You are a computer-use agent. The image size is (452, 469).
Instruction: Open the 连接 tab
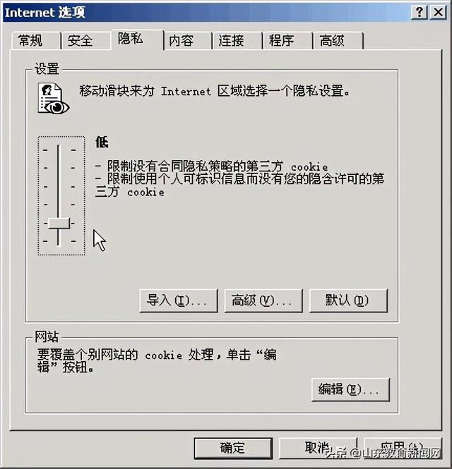[237, 40]
